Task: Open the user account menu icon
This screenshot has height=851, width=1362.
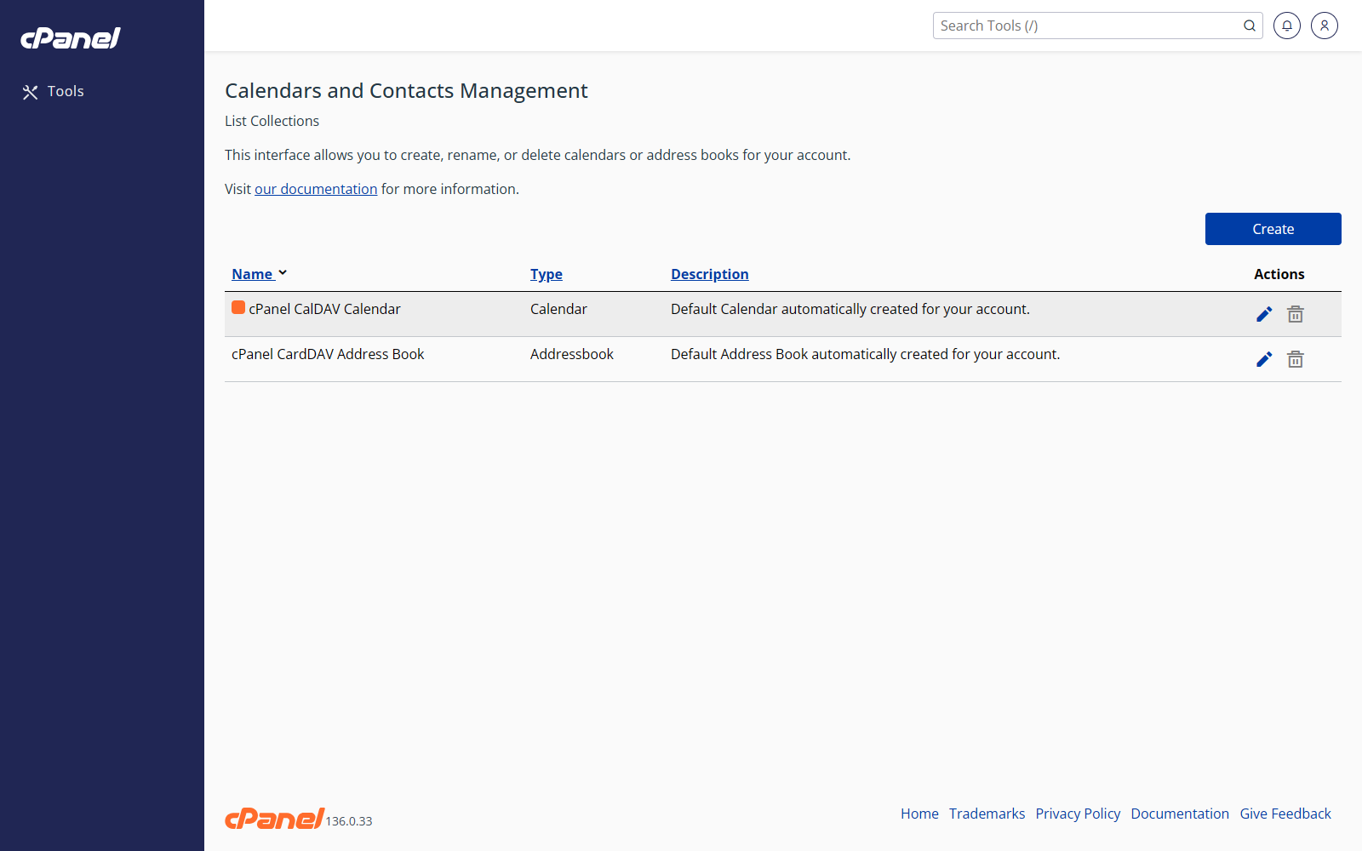Action: click(1325, 26)
